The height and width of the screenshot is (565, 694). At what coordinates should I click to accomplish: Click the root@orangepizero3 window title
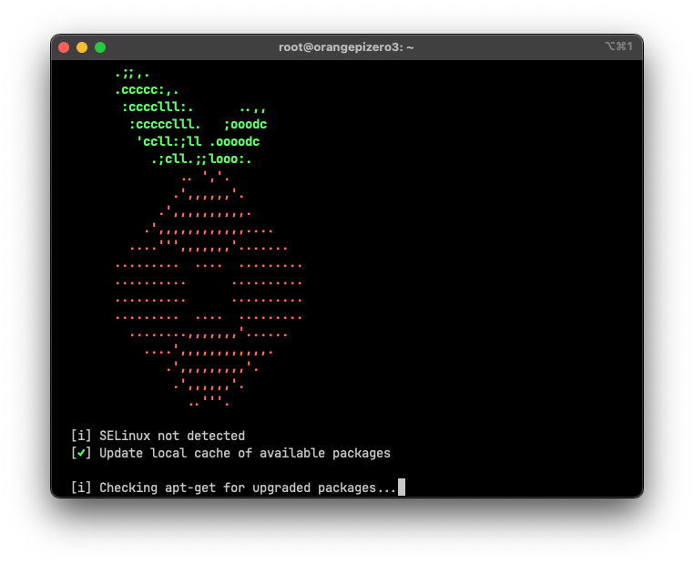pyautogui.click(x=346, y=47)
